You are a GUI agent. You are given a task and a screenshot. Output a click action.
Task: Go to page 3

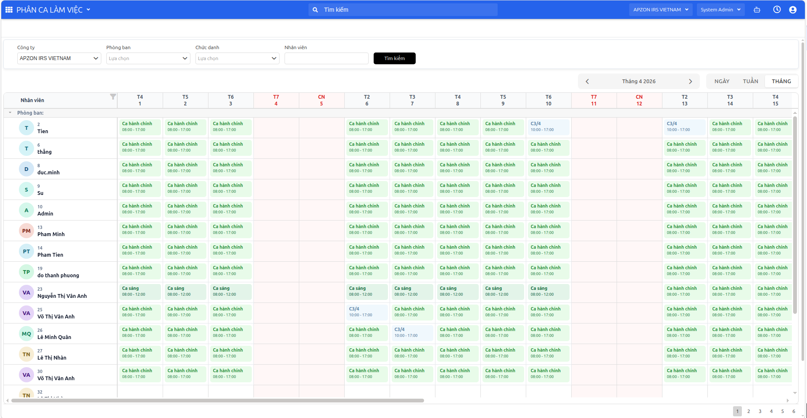tap(760, 411)
